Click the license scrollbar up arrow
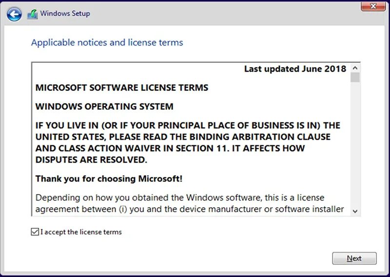The image size is (390, 277). pos(355,69)
